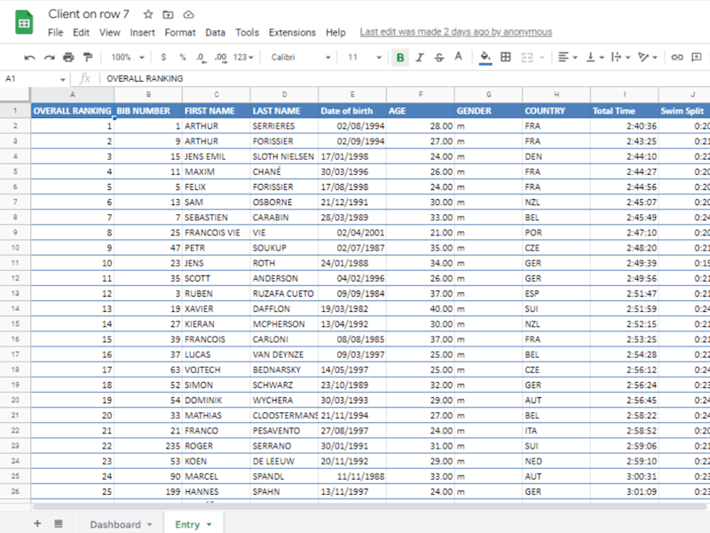Image resolution: width=710 pixels, height=533 pixels.
Task: Open the borders tool
Action: [506, 57]
